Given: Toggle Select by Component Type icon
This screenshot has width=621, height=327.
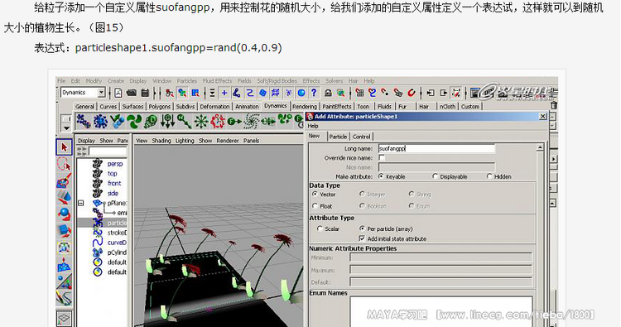Looking at the screenshot, I should click(x=195, y=93).
